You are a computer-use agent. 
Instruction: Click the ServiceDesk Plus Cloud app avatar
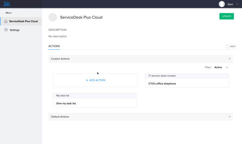[53, 17]
